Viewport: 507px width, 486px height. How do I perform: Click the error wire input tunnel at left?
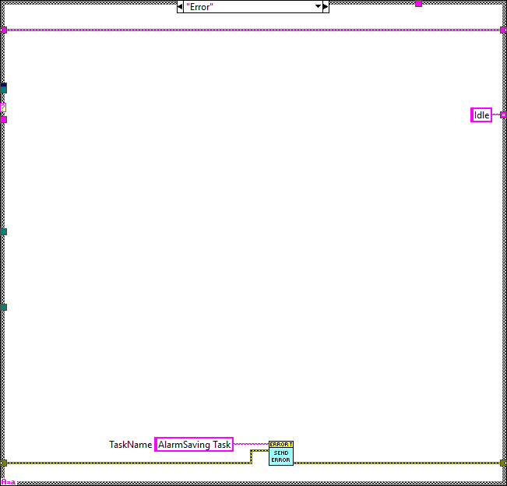4,463
